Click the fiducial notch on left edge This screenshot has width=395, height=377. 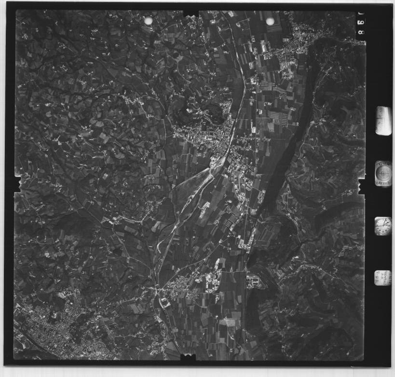click(x=17, y=184)
